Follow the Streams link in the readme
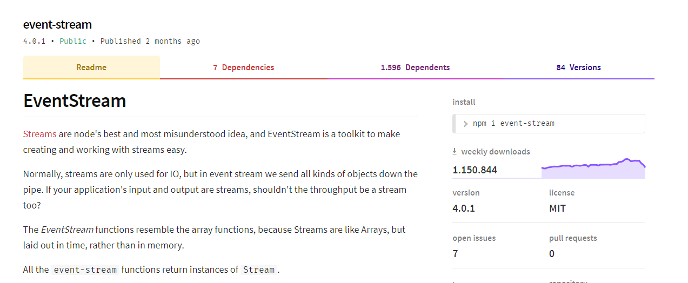Image resolution: width=688 pixels, height=283 pixels. coord(40,134)
